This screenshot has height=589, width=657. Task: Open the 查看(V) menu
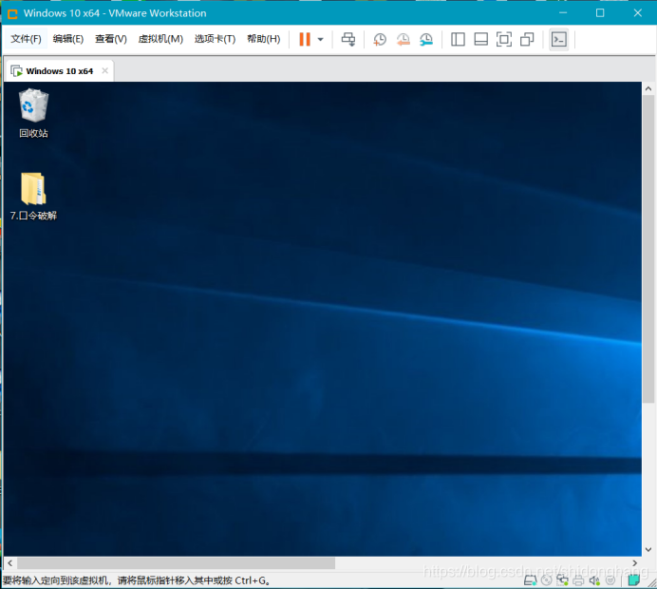pyautogui.click(x=111, y=39)
